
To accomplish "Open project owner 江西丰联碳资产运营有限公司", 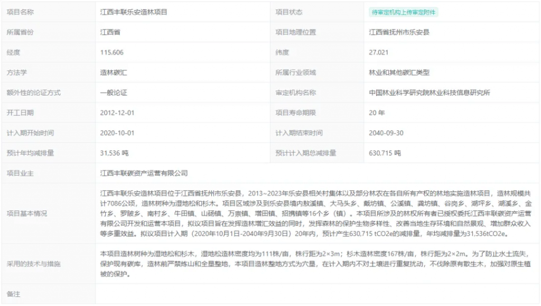I will point(144,173).
